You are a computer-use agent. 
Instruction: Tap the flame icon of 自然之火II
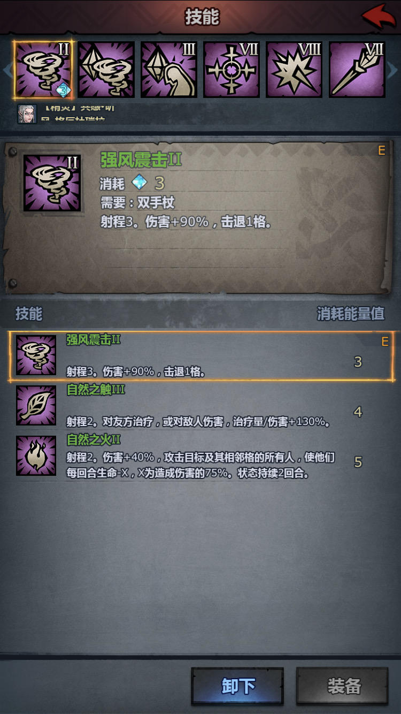[36, 455]
